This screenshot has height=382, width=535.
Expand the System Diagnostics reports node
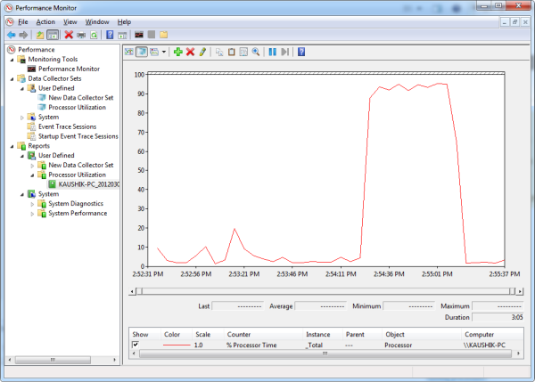coord(33,204)
